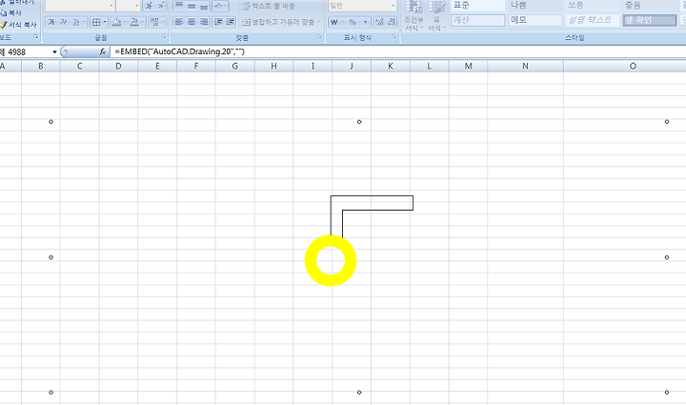Select column N header

pyautogui.click(x=525, y=66)
